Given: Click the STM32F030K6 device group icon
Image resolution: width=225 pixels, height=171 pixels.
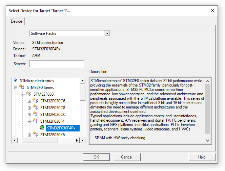Looking at the screenshot, I should pos(35,134).
